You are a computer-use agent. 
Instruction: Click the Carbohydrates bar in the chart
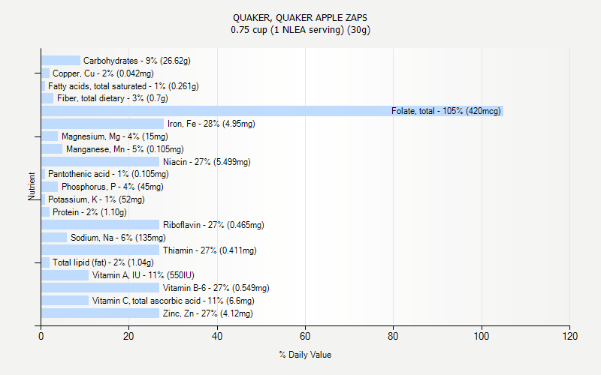pos(61,61)
